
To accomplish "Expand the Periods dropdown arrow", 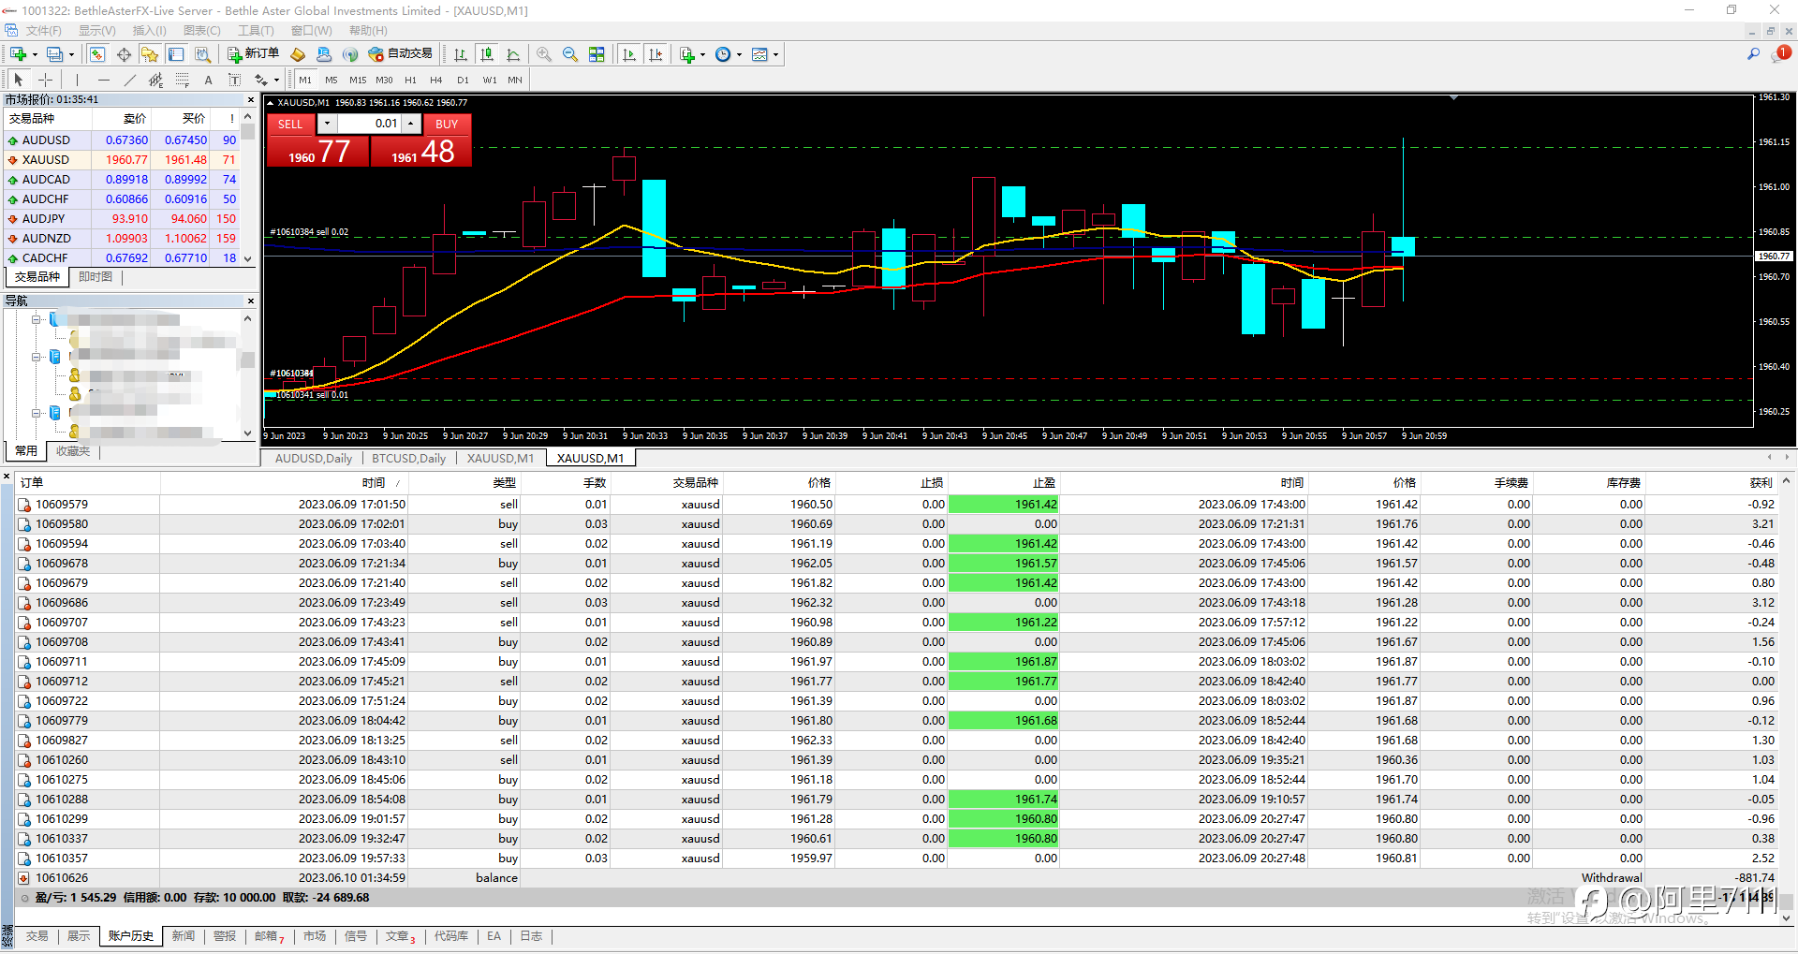I will 739,54.
